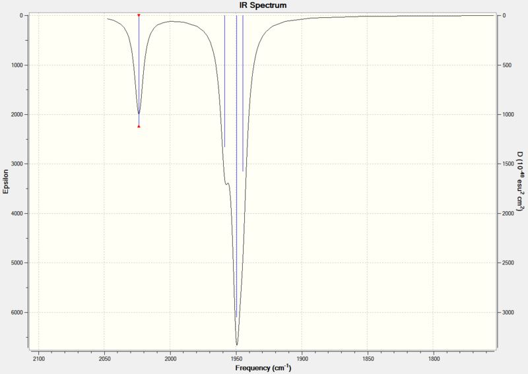The width and height of the screenshot is (528, 374).
Task: Select the tallest blue peak line near 1950
Action: [x=236, y=166]
